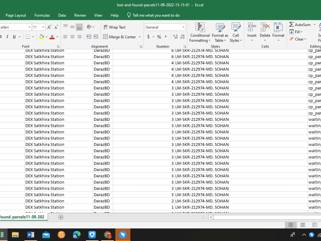Add a new sheet with plus button
This screenshot has height=241, width=321.
[61, 217]
